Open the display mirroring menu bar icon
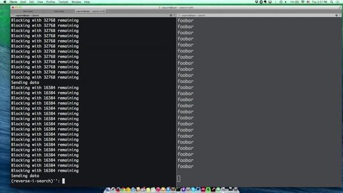 point(270,2)
